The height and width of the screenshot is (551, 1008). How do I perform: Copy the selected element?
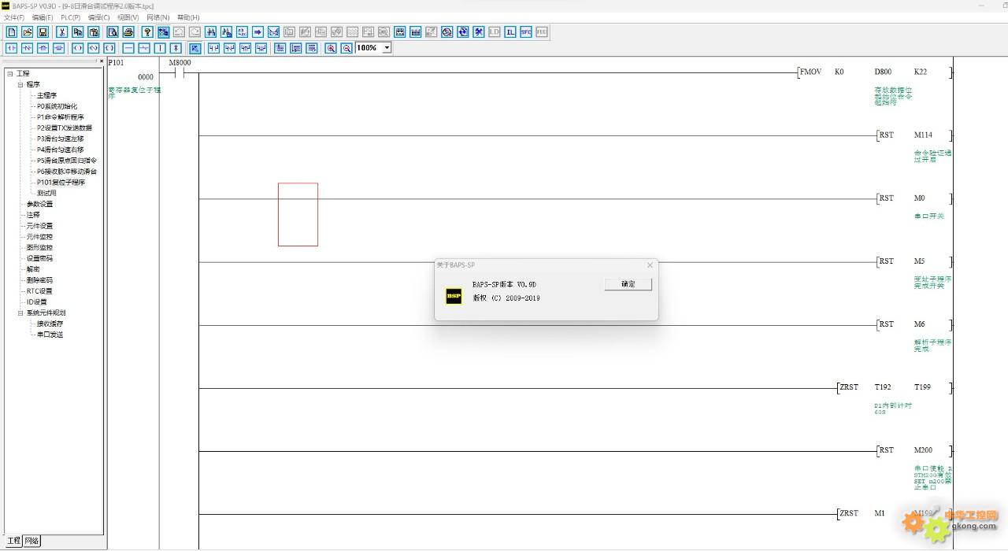78,32
